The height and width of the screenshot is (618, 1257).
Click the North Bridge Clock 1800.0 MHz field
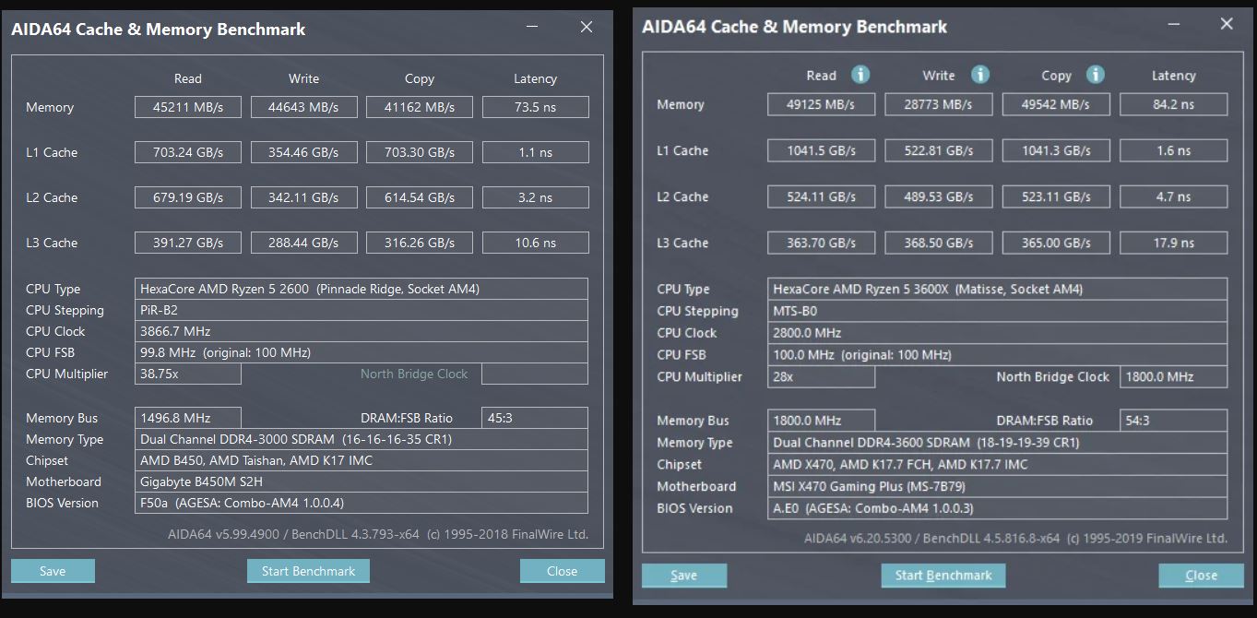click(x=1173, y=376)
